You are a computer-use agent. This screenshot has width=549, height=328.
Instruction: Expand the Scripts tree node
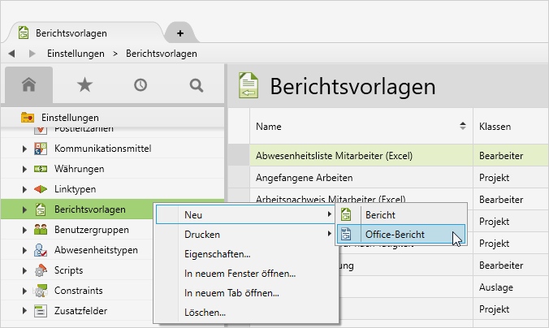(24, 270)
